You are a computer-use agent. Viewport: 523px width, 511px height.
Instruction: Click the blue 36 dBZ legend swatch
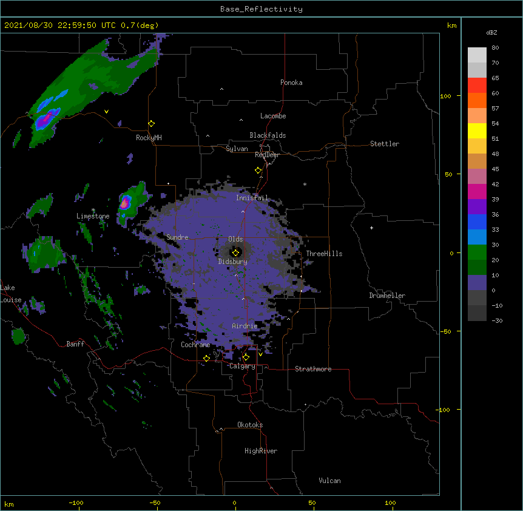[x=477, y=222]
